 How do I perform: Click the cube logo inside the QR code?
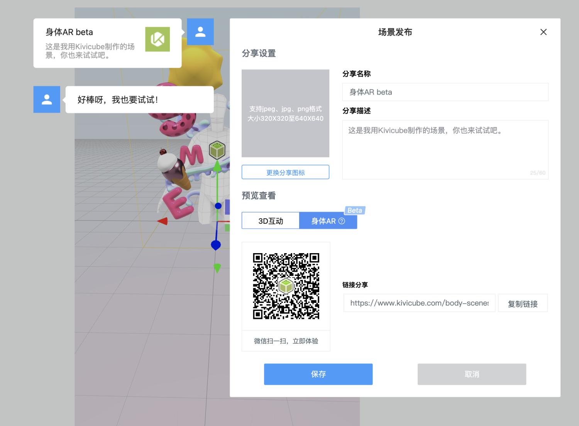point(286,286)
